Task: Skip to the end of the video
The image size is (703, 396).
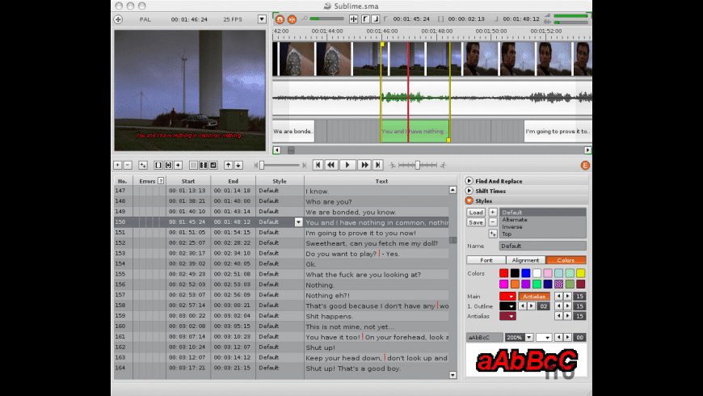Action: click(378, 165)
